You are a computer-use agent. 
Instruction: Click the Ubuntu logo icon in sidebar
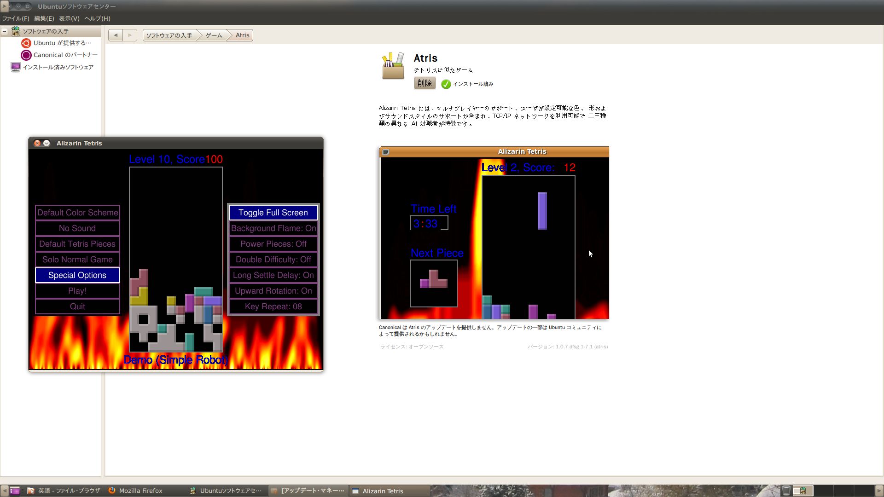(x=26, y=43)
